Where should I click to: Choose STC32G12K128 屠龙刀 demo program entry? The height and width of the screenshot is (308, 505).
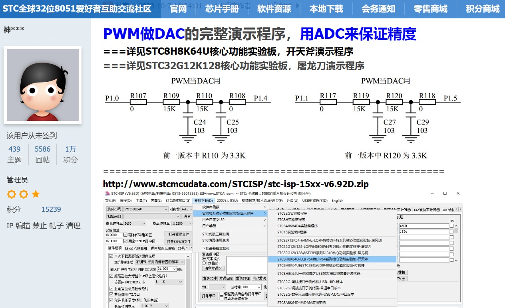click(x=332, y=247)
